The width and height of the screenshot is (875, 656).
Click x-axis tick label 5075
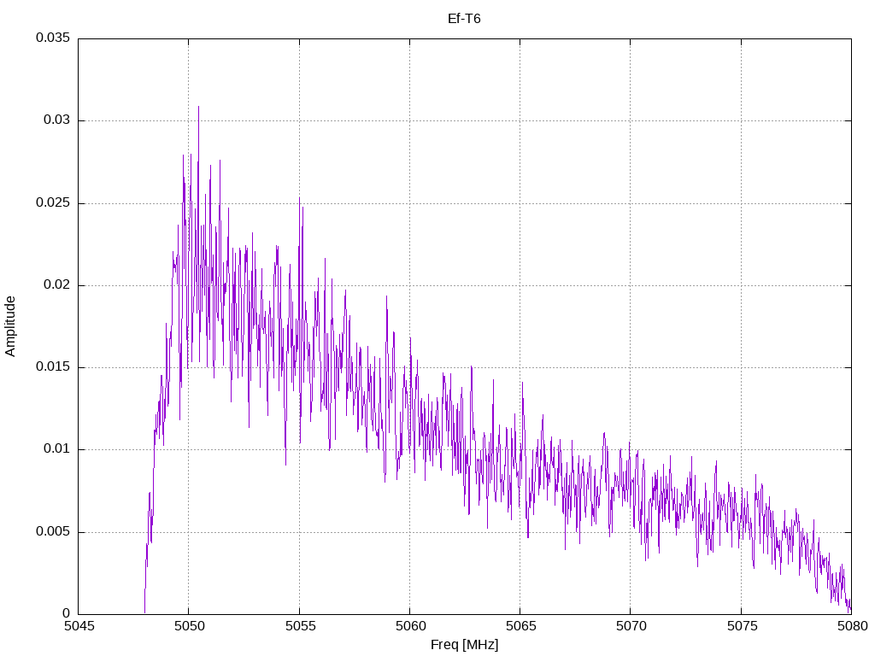tap(743, 626)
